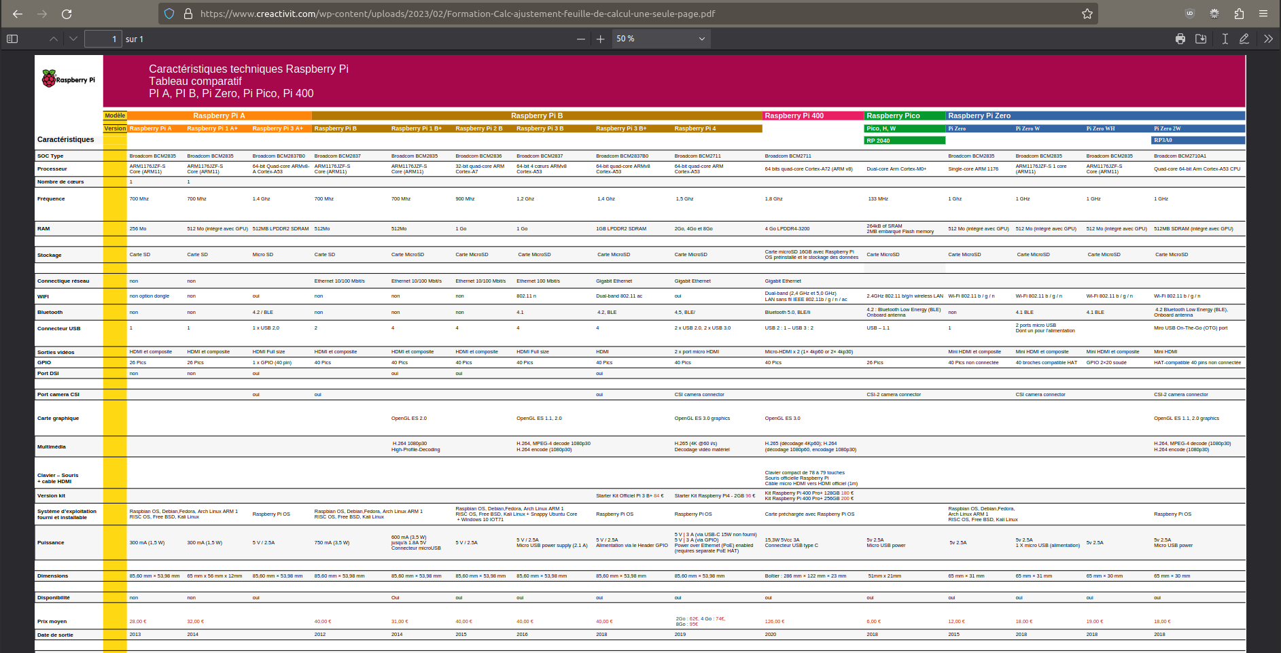The image size is (1281, 653).
Task: Expand the PDF tools double-chevron menu
Action: coord(1268,39)
